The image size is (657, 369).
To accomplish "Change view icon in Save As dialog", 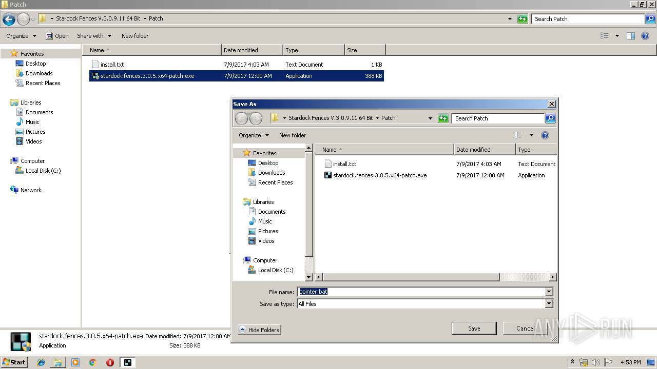I will 519,135.
